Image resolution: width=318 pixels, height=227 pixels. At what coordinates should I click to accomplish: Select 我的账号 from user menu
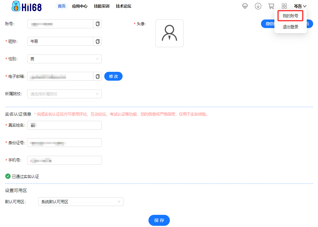click(x=290, y=16)
